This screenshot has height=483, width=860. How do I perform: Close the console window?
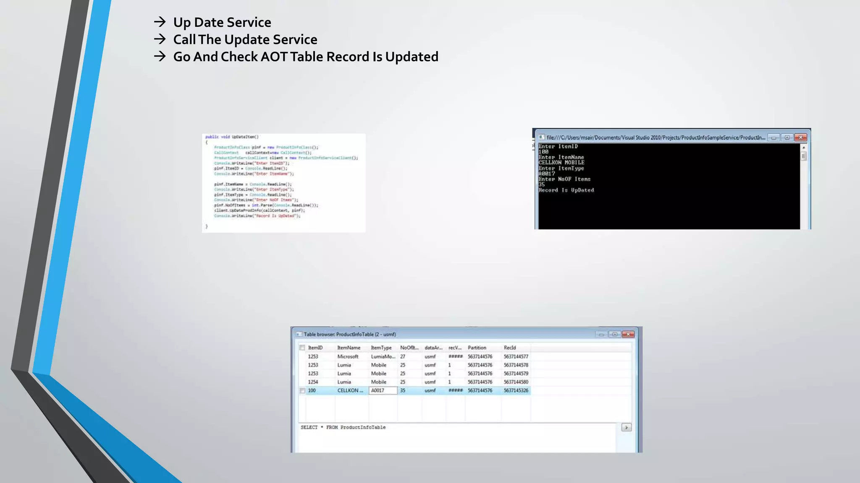pos(801,138)
